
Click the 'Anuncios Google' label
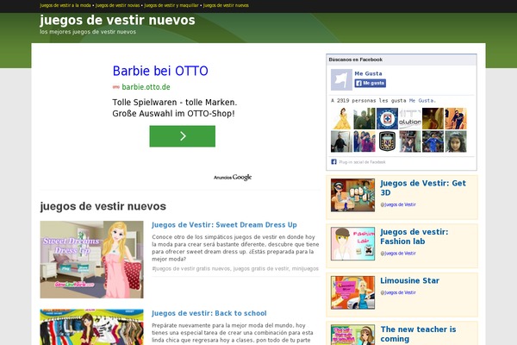tap(233, 178)
